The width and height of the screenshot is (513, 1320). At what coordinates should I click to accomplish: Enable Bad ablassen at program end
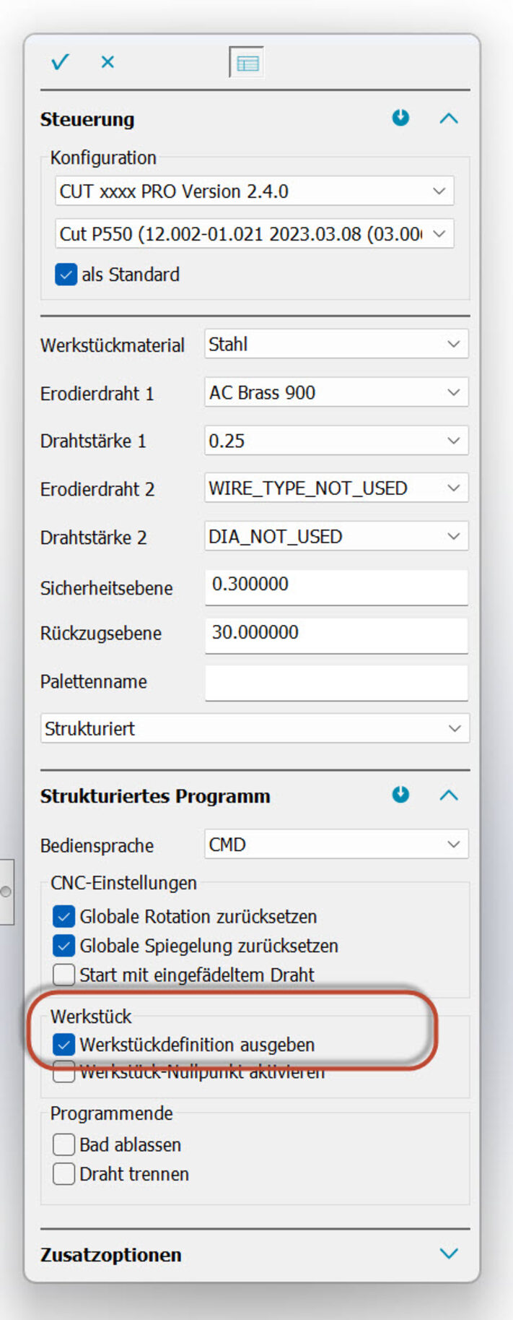(64, 1144)
